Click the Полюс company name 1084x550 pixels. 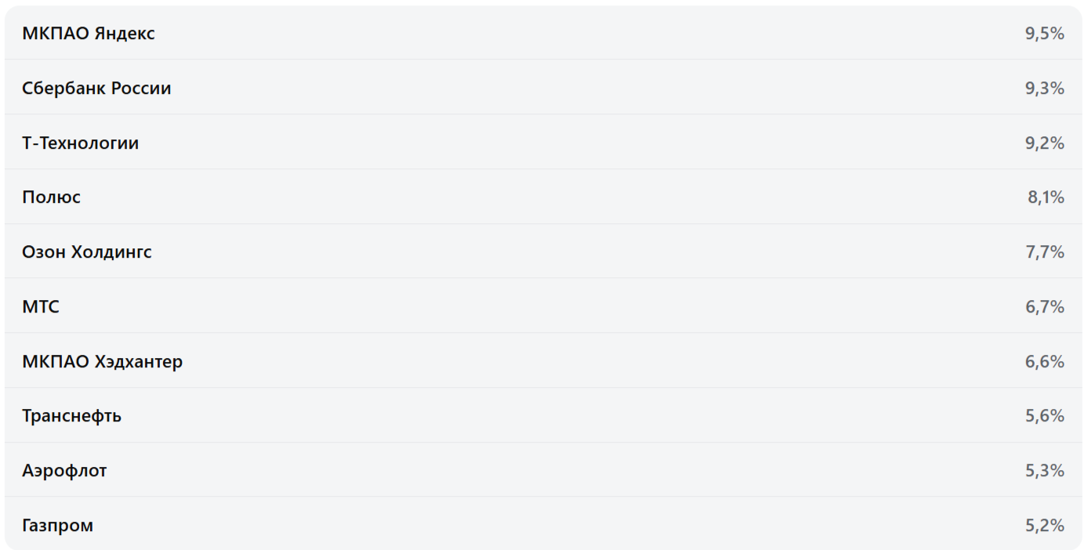(x=51, y=197)
